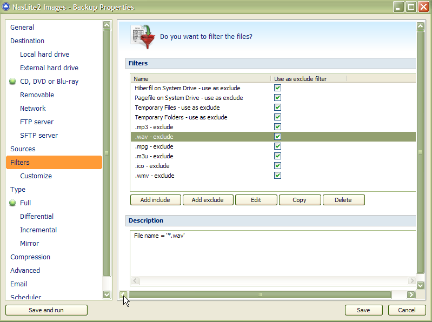Viewport: 432px width, 322px height.
Task: Select FTP server destination
Action: 37,122
